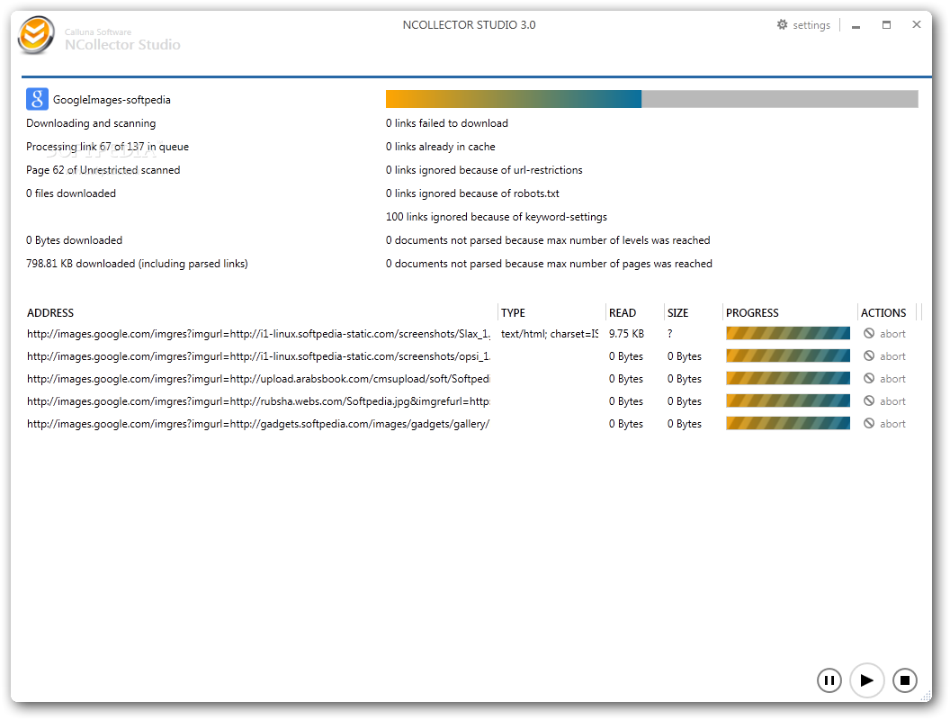Click the '?' size value

pos(670,334)
